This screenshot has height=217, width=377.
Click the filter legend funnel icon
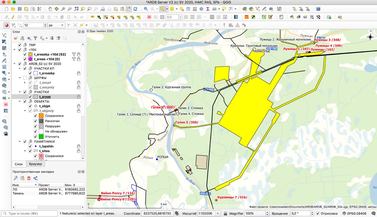[x=35, y=38]
